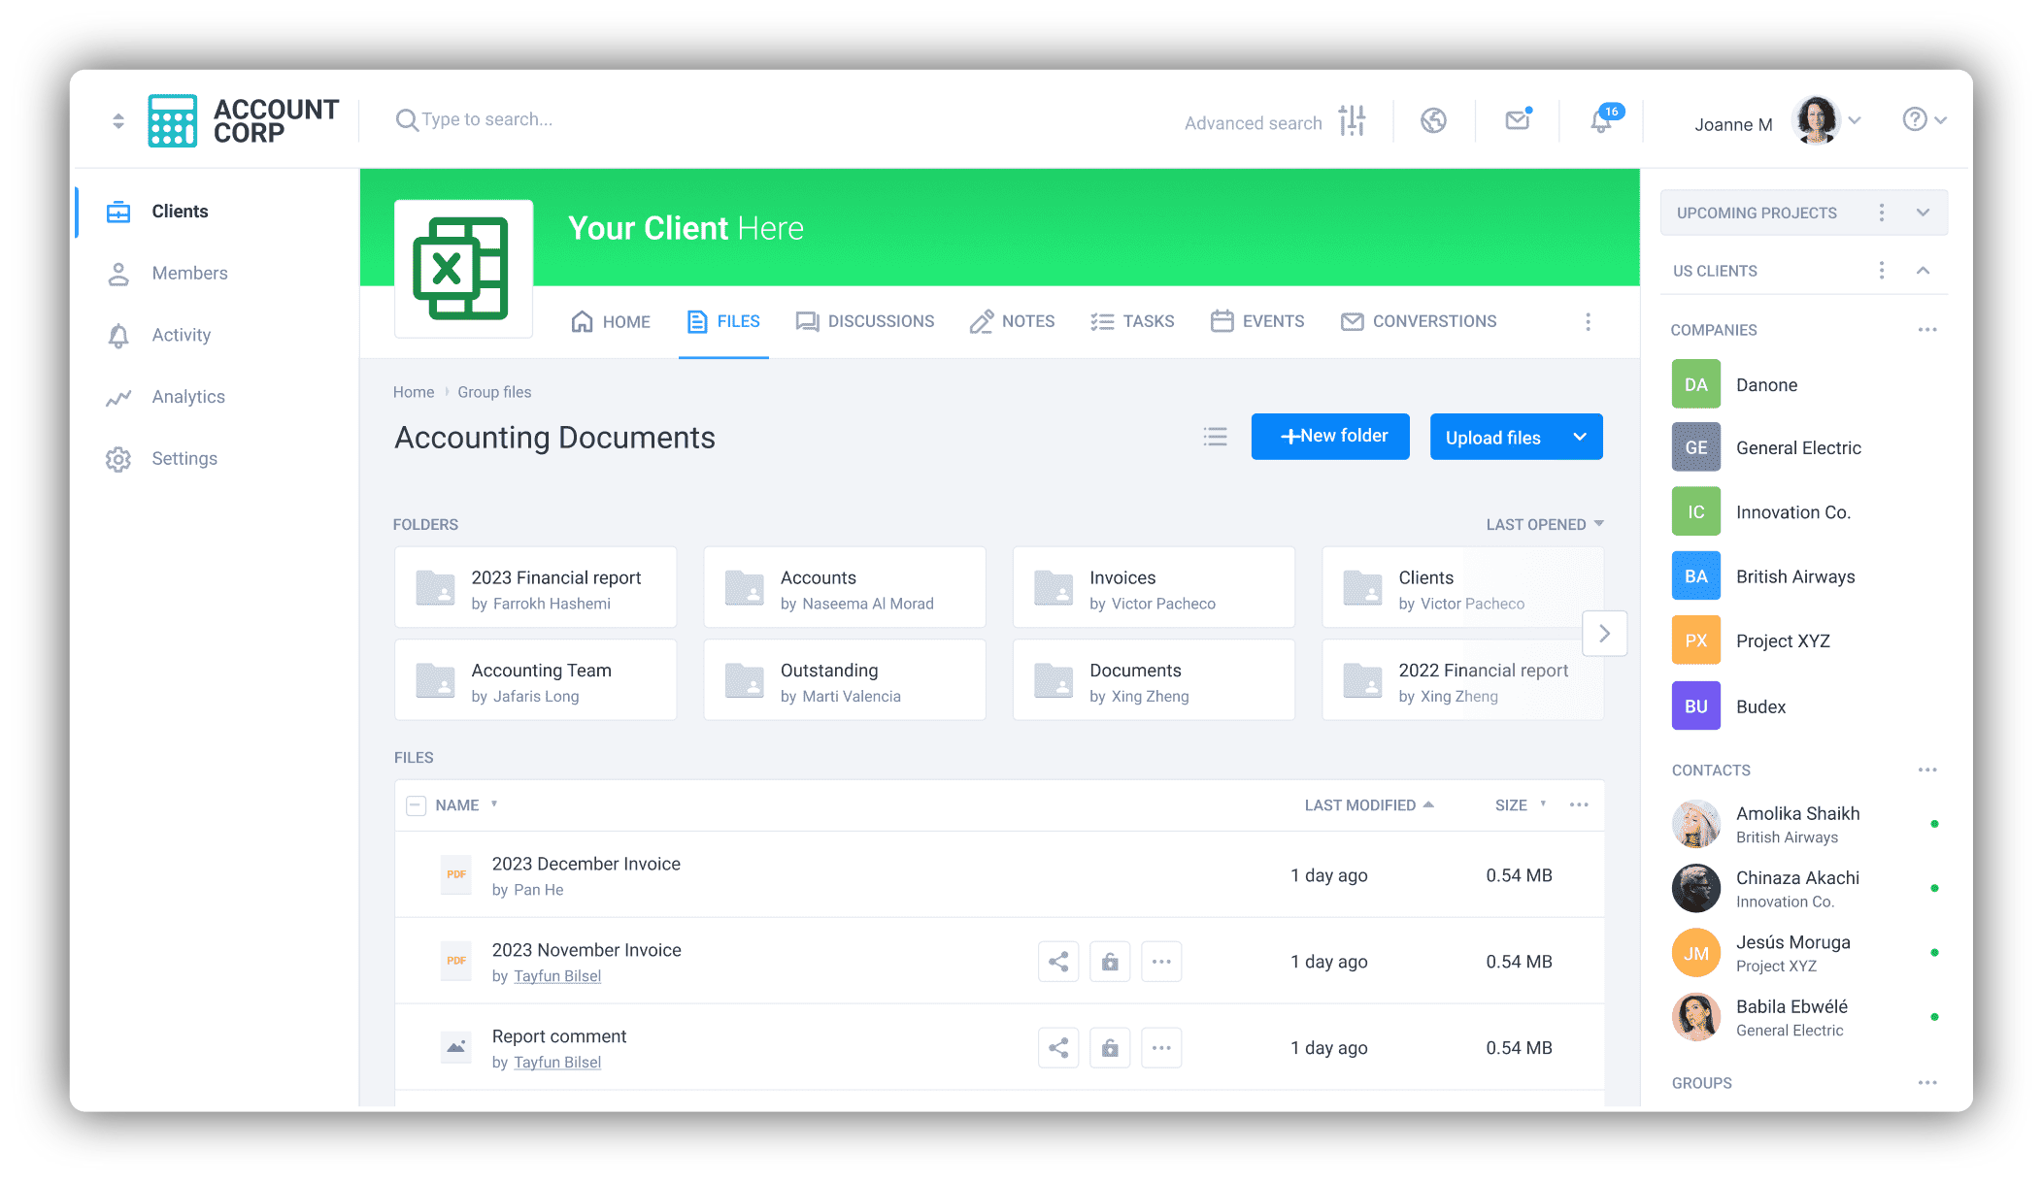
Task: Toggle selection of all files via header checkbox
Action: point(417,804)
